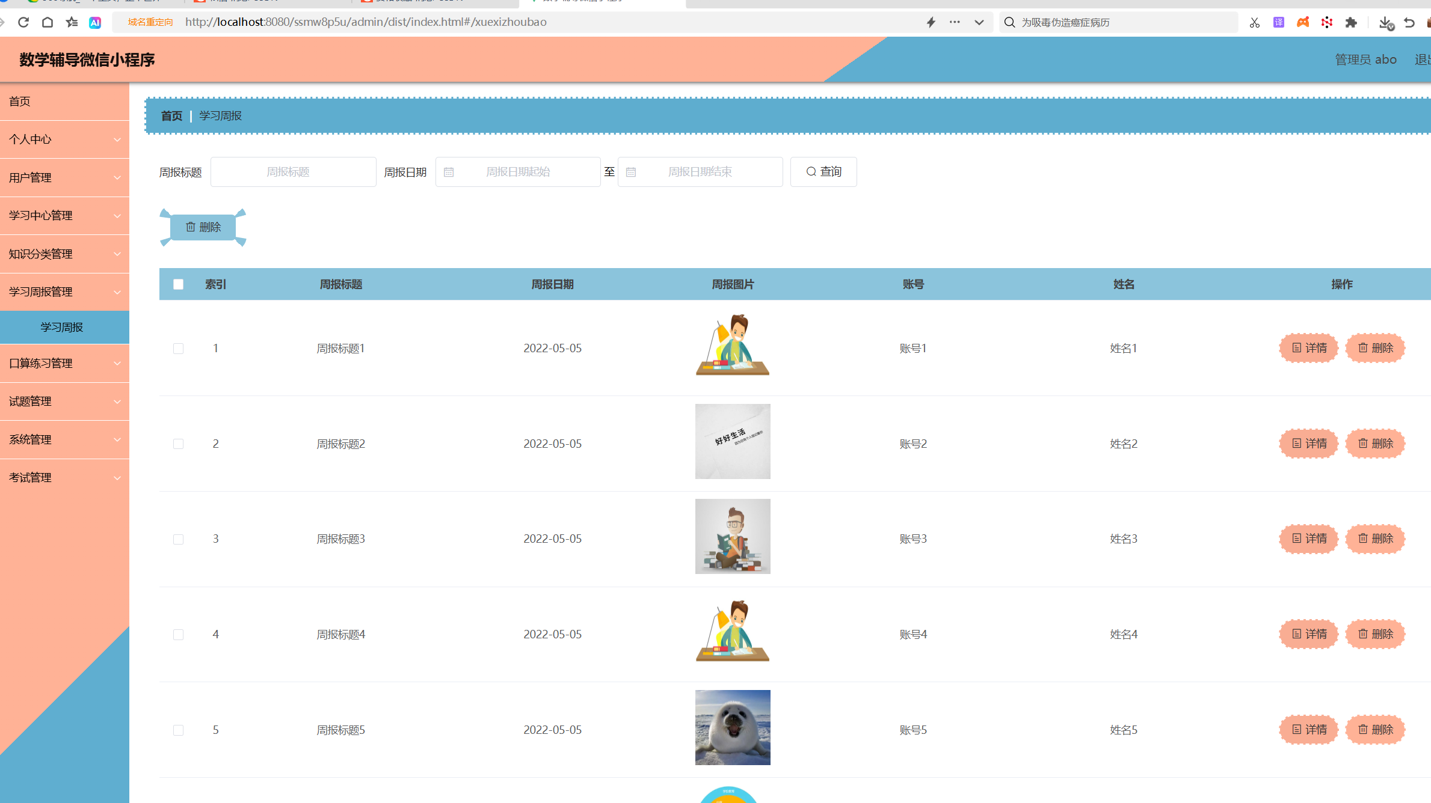The image size is (1431, 803).
Task: Click the start date calendar icon
Action: (x=449, y=173)
